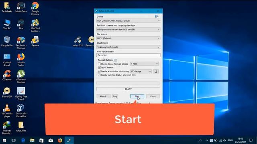257x144 pixels.
Task: Open the taskbar clock and date
Action: (241, 140)
